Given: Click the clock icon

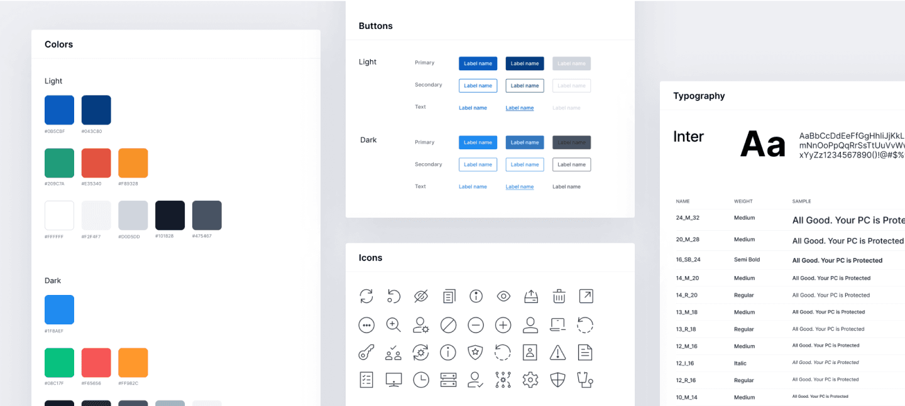Looking at the screenshot, I should 421,380.
